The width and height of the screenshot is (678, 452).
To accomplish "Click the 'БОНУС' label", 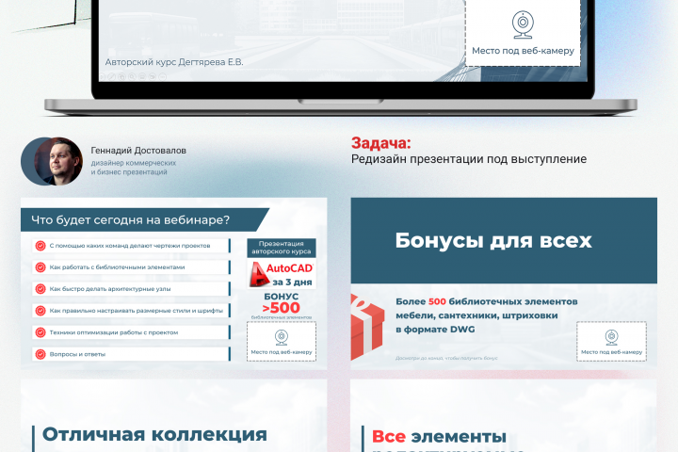I will coord(281,297).
